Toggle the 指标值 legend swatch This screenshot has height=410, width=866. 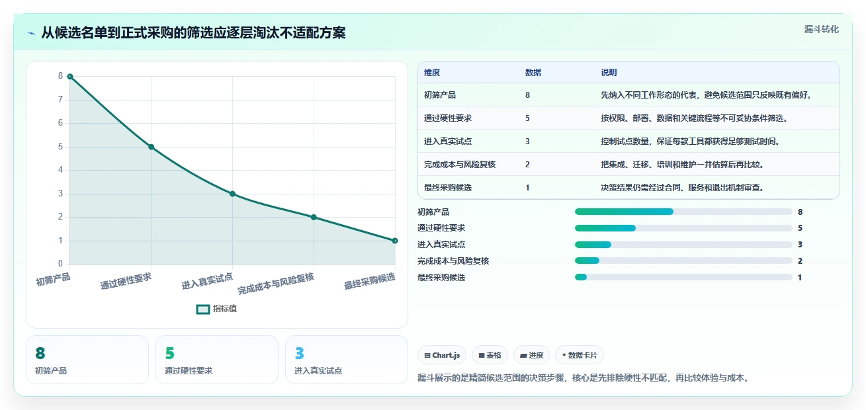[203, 309]
